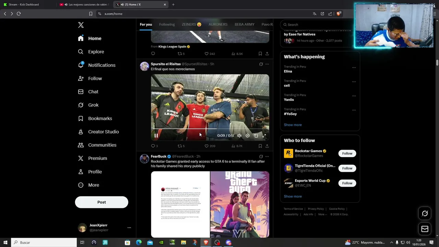This screenshot has width=439, height=247.
Task: Follow Rockstar Games
Action: [347, 154]
